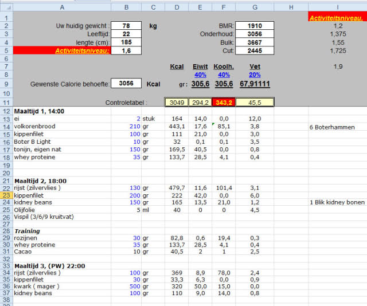Click the volkorenbrood quantity cell 210
This screenshot has height=306, width=367.
point(126,127)
